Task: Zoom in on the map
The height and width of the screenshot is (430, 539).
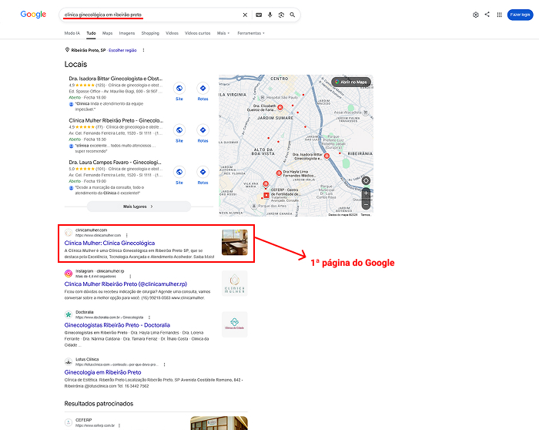Action: click(366, 193)
